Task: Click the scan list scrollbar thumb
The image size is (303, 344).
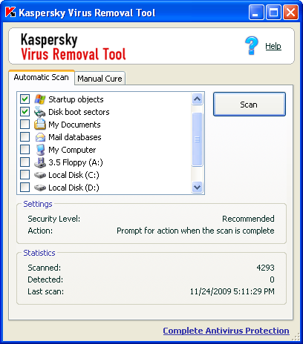Action: [x=197, y=139]
